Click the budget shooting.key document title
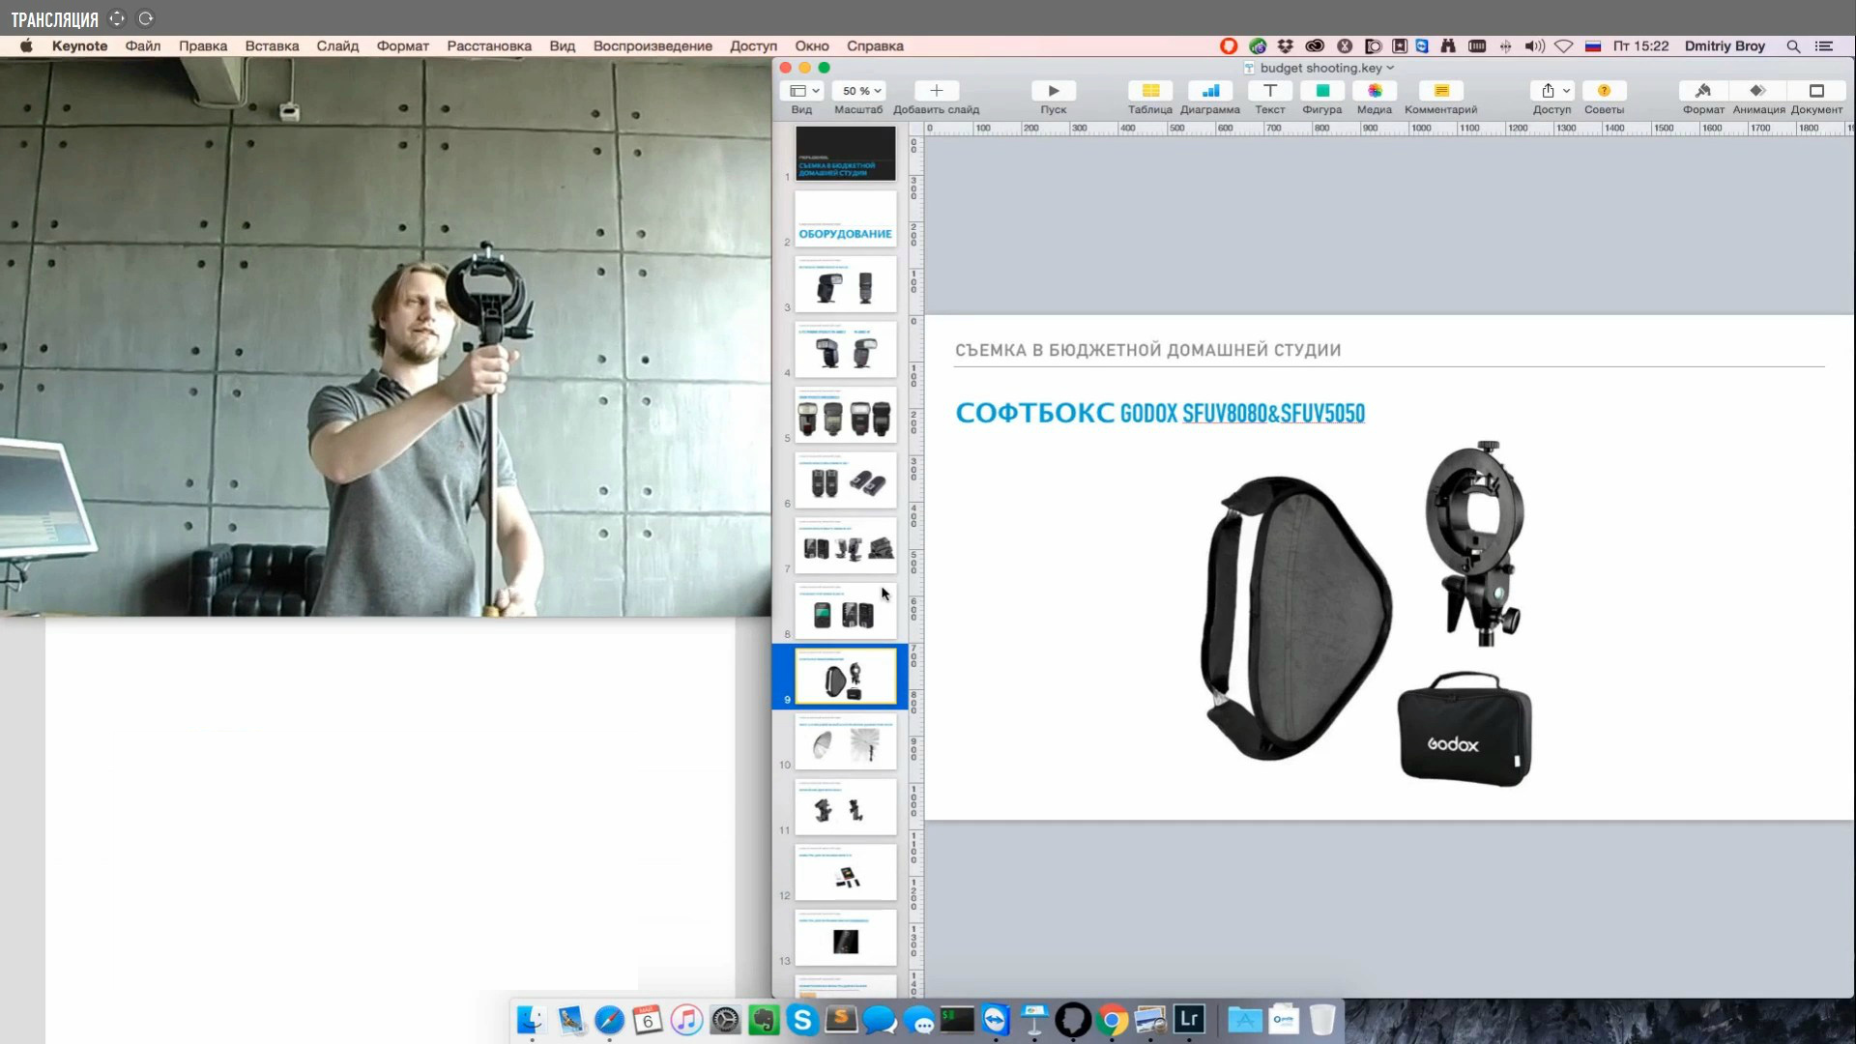This screenshot has height=1044, width=1856. pyautogui.click(x=1320, y=68)
